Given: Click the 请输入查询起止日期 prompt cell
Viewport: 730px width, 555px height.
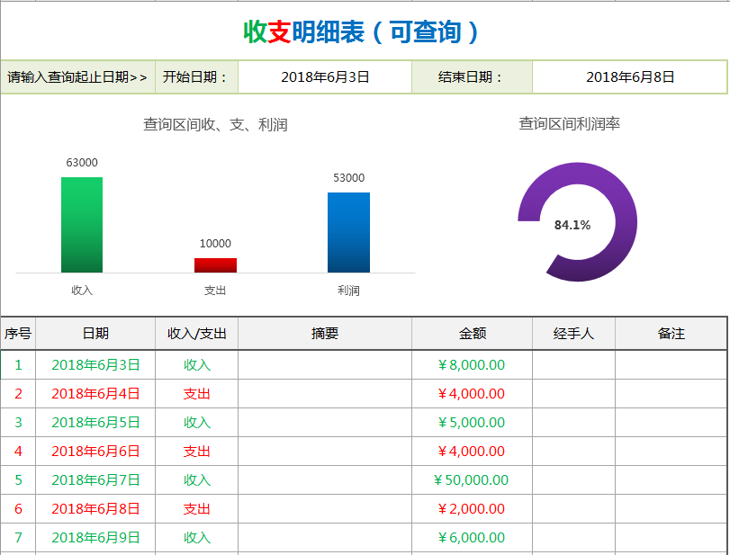Looking at the screenshot, I should tap(77, 76).
